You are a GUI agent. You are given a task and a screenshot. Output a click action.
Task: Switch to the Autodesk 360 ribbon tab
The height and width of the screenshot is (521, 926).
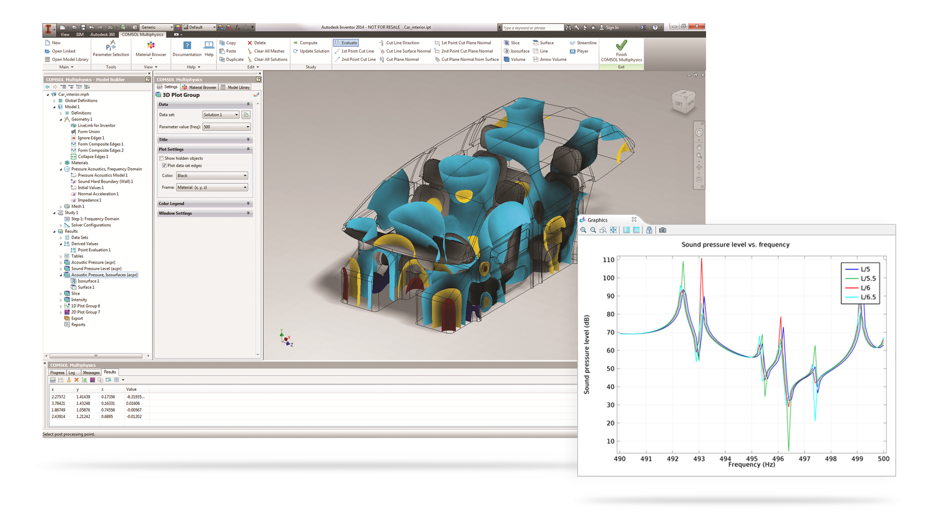tap(103, 35)
